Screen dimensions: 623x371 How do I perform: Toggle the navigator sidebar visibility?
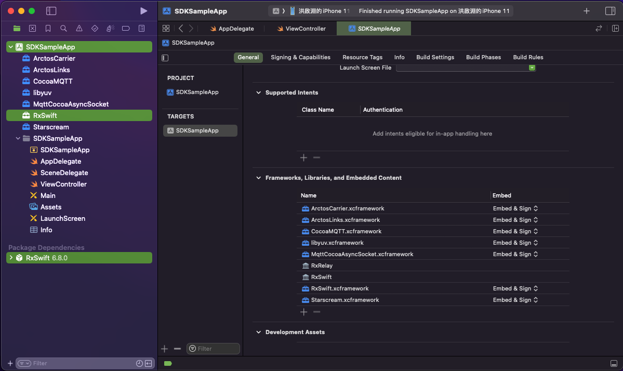coord(51,11)
